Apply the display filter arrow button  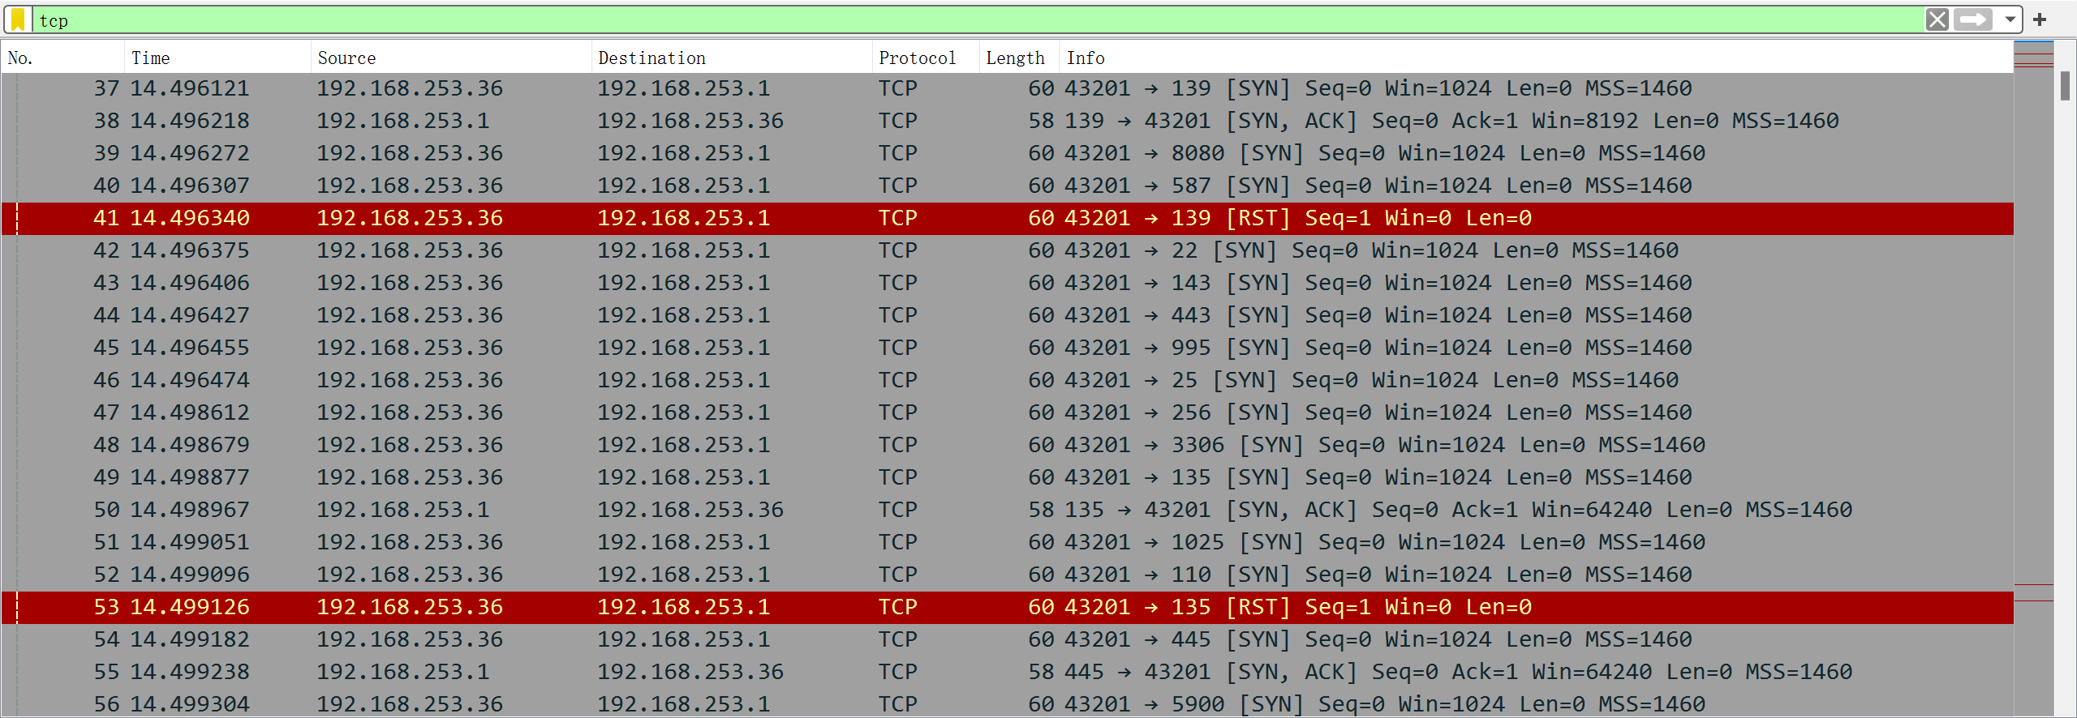coord(1972,19)
